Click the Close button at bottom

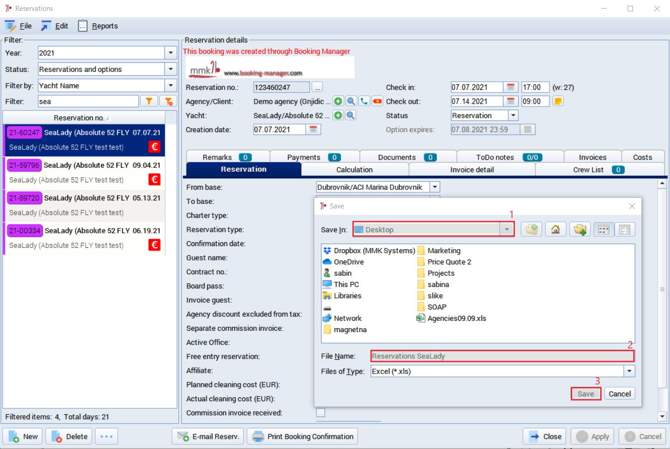(544, 436)
